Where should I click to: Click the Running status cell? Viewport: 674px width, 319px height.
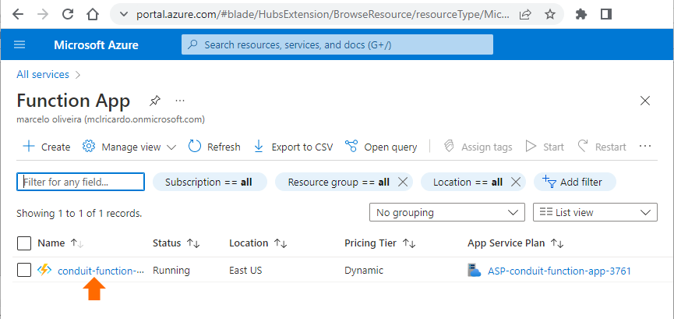click(x=171, y=271)
